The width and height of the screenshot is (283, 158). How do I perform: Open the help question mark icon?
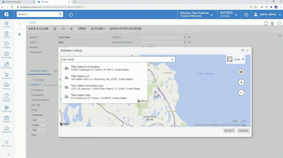coord(246,15)
